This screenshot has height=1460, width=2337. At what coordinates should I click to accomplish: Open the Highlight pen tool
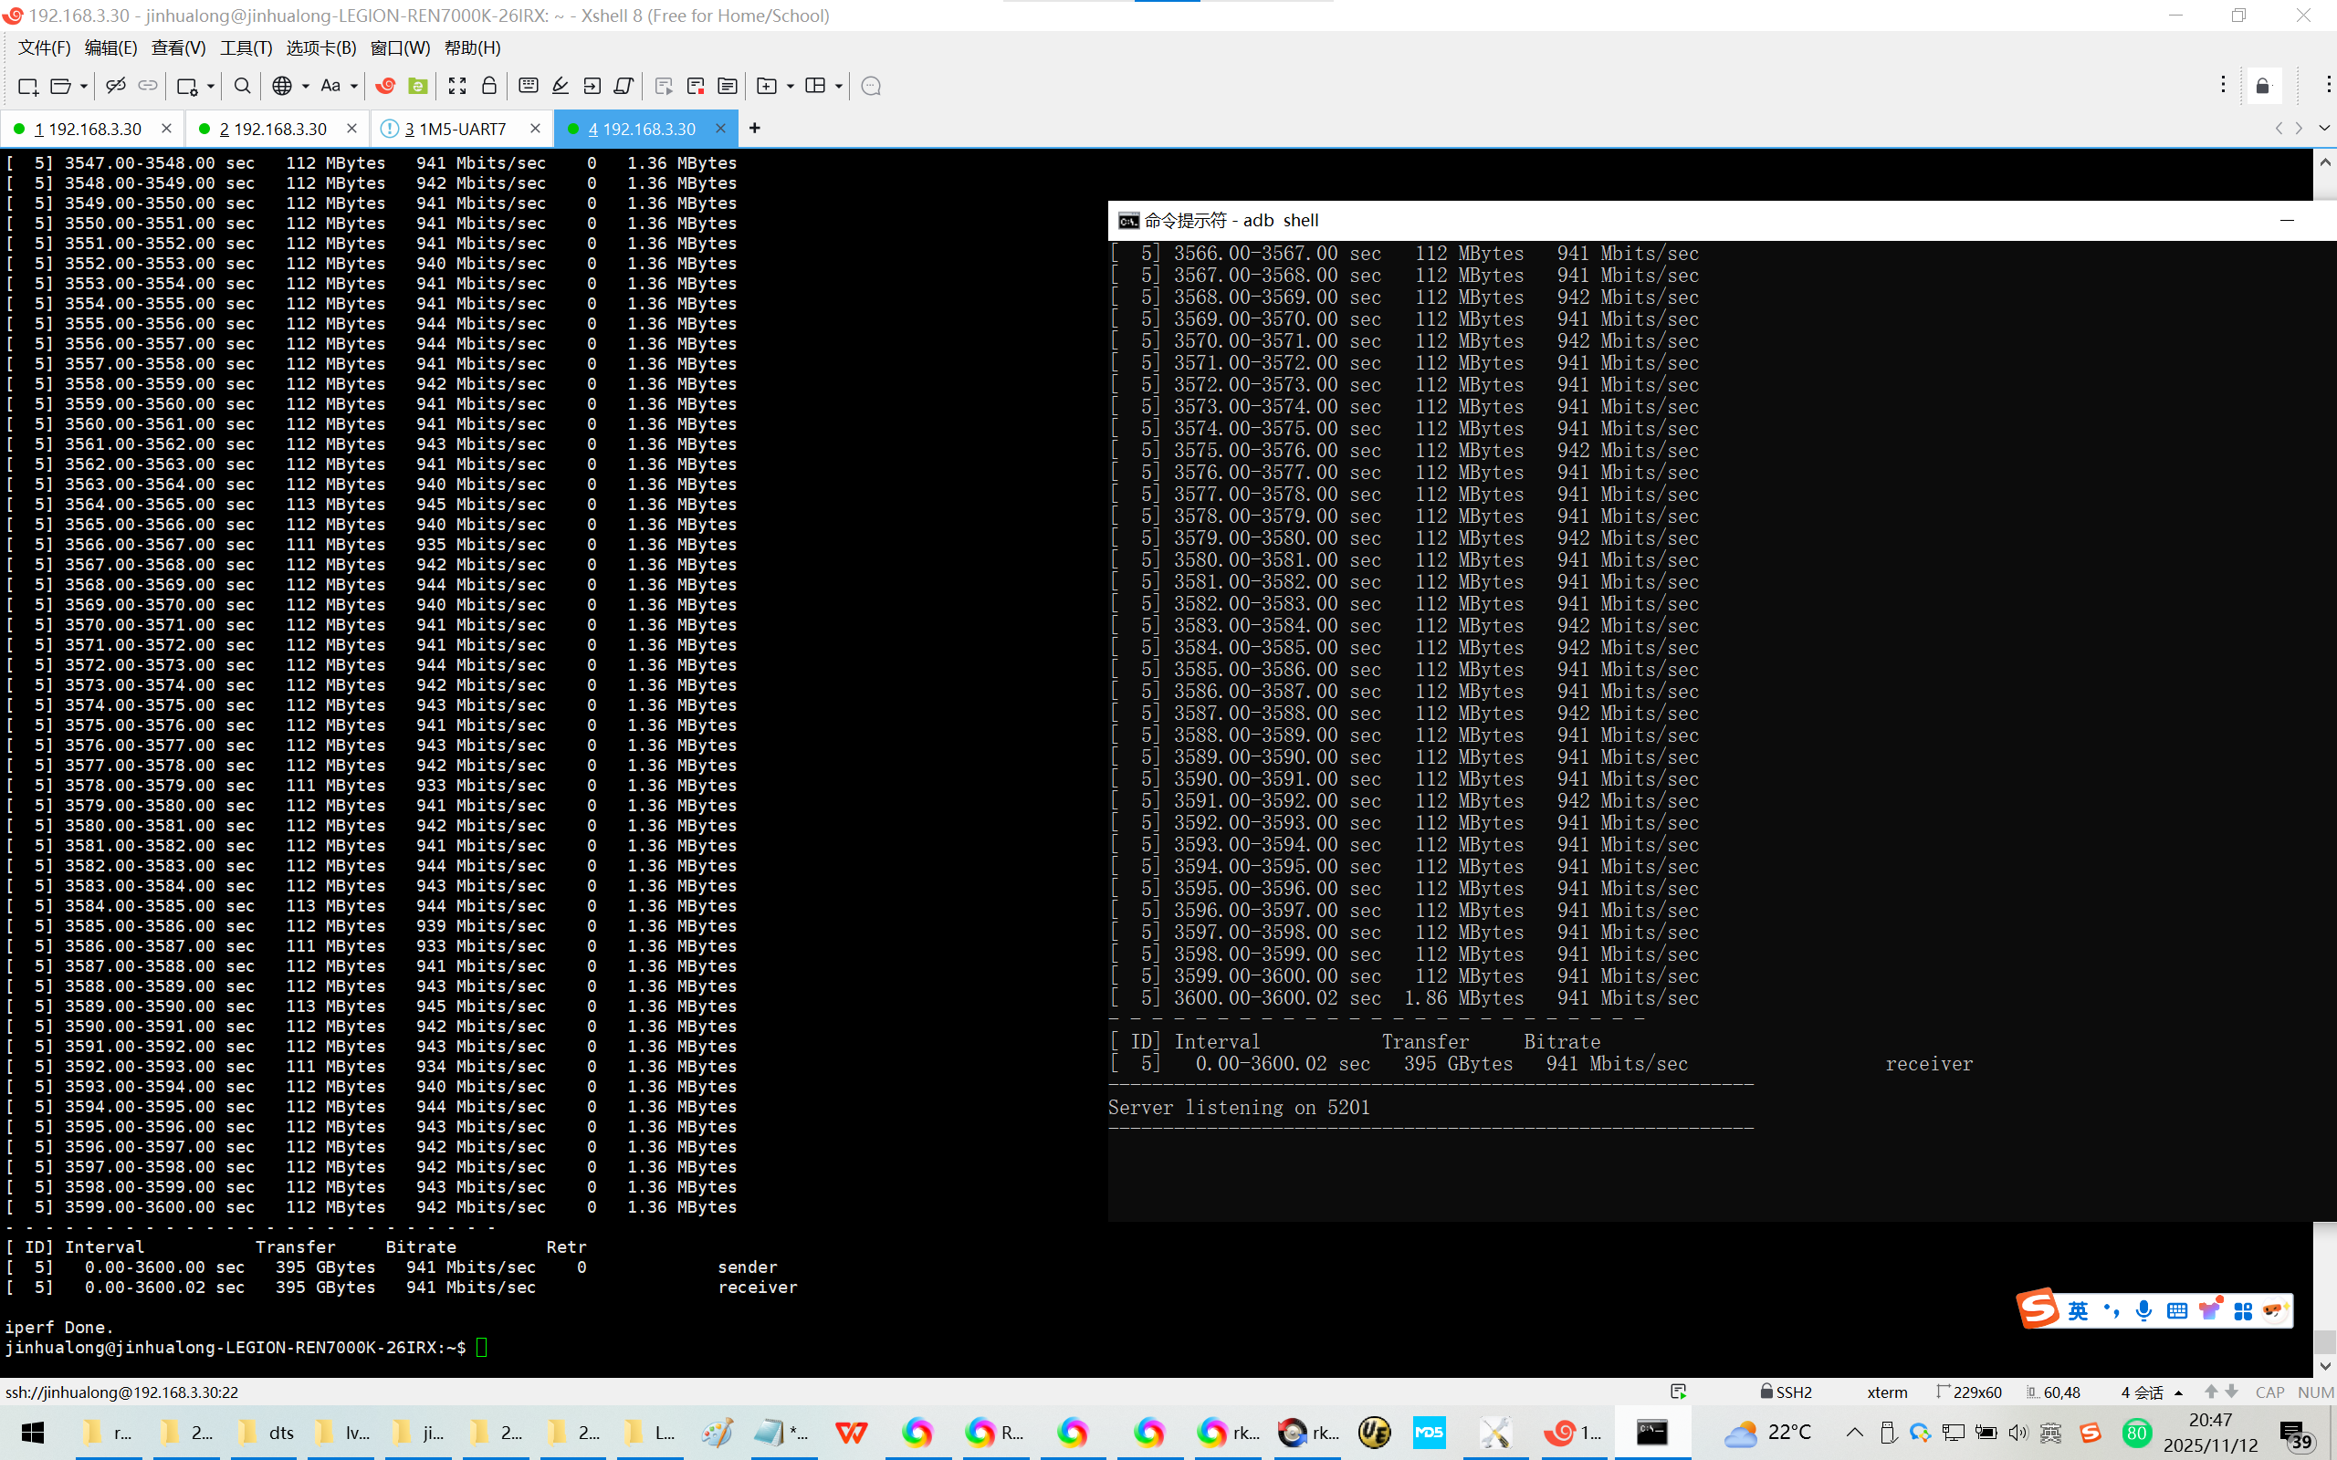561,86
